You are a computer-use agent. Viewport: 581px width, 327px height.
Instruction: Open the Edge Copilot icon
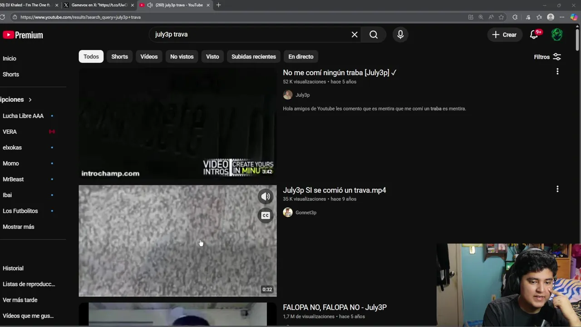pyautogui.click(x=574, y=17)
